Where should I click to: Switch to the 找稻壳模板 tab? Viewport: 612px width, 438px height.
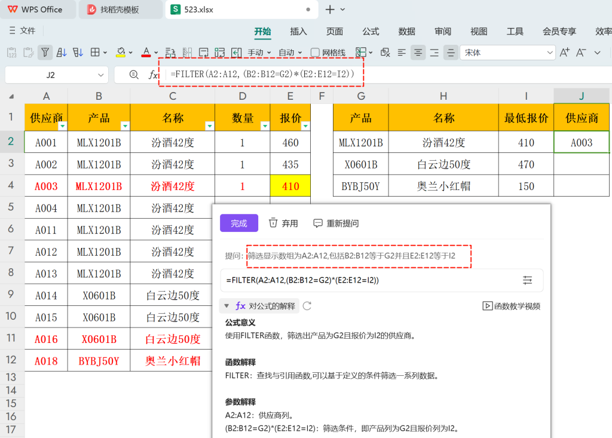tap(121, 10)
